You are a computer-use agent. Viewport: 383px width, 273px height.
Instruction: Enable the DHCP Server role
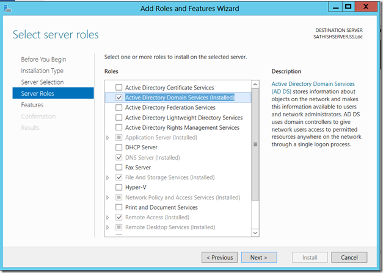click(x=119, y=147)
